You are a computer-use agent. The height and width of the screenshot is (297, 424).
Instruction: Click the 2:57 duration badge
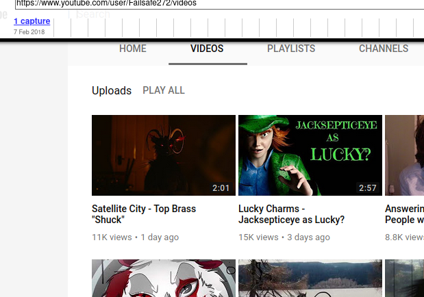point(367,188)
